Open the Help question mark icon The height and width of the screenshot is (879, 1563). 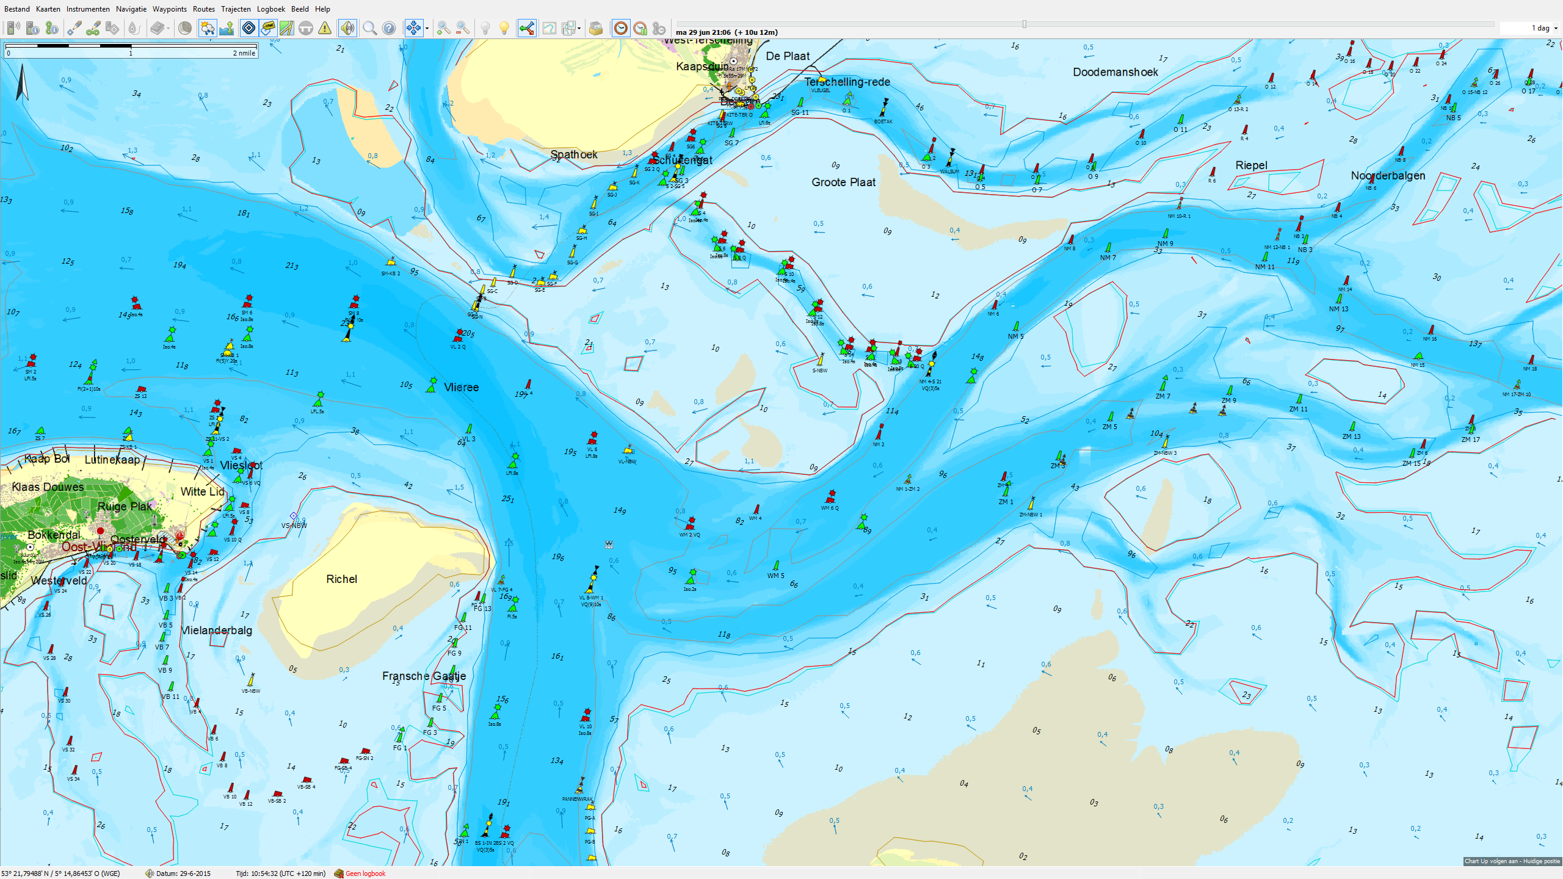389,28
